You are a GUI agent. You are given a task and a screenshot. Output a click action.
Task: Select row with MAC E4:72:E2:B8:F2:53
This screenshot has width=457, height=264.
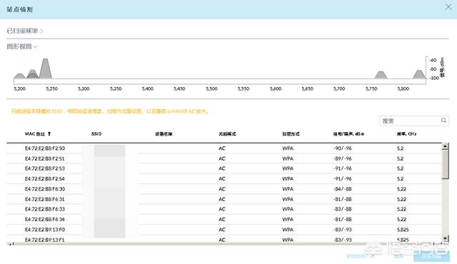click(224, 168)
